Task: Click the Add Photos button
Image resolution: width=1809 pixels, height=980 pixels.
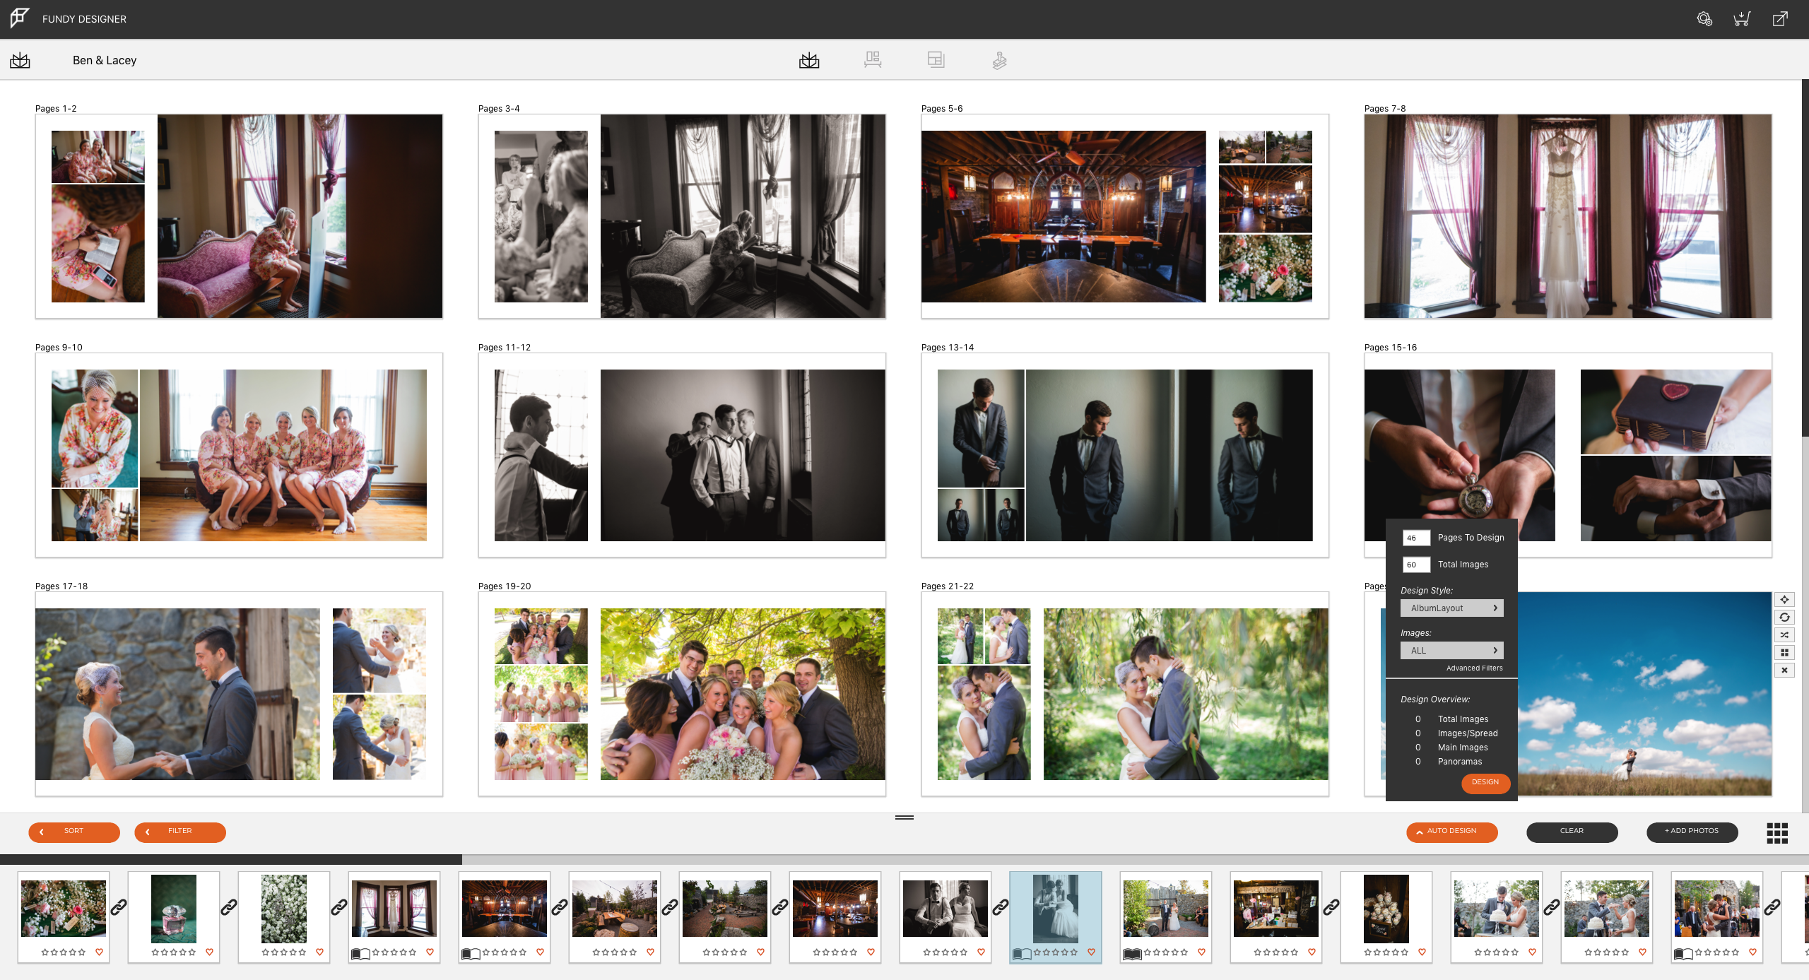Action: (x=1692, y=832)
